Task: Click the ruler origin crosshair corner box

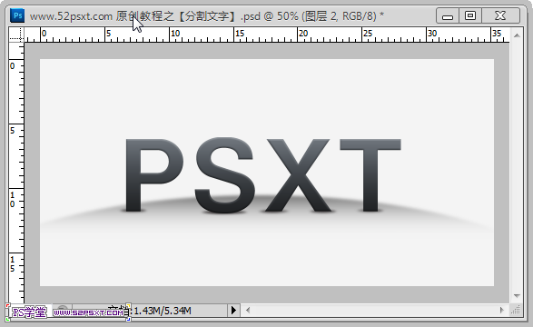Action: [x=16, y=35]
